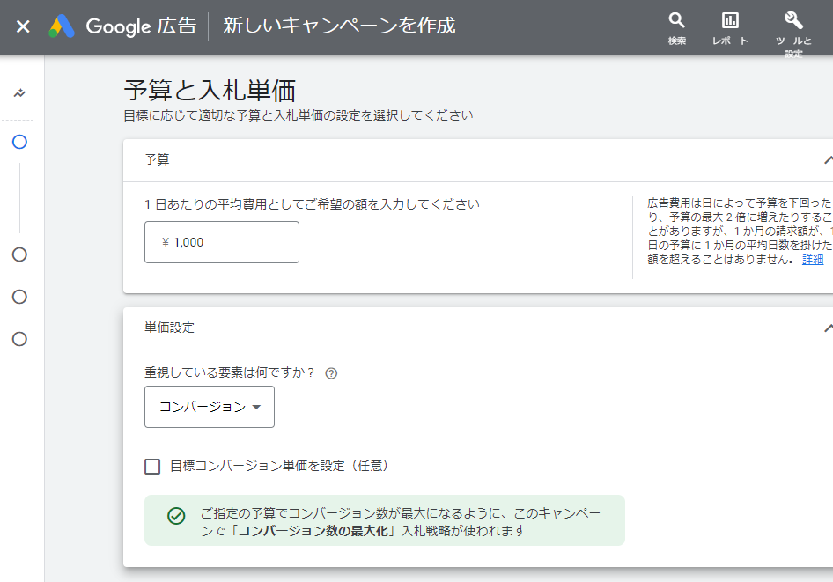Open help beside 重視している要素は何ですか

[329, 373]
